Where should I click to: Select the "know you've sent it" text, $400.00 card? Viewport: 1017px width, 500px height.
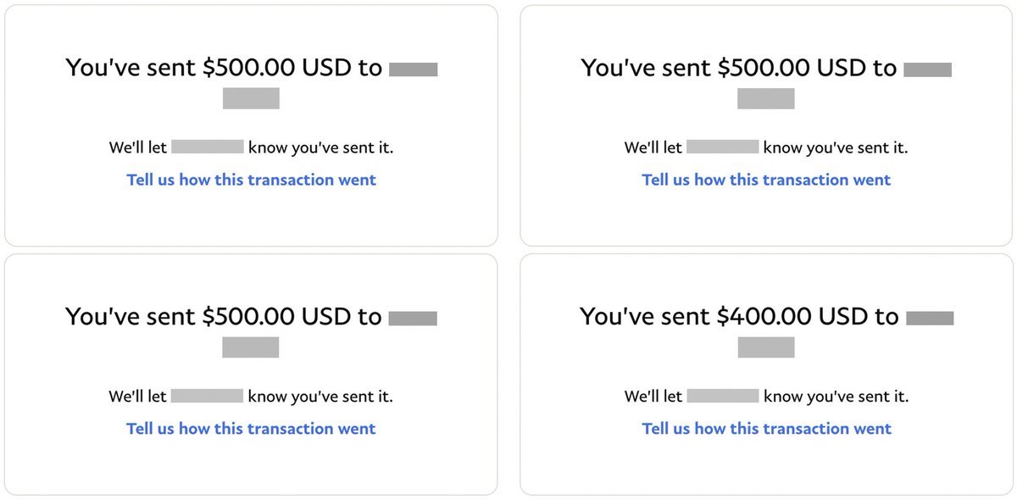tap(836, 397)
